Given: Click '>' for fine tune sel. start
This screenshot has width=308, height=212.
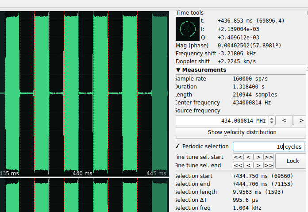Looking at the screenshot, I should point(258,157).
